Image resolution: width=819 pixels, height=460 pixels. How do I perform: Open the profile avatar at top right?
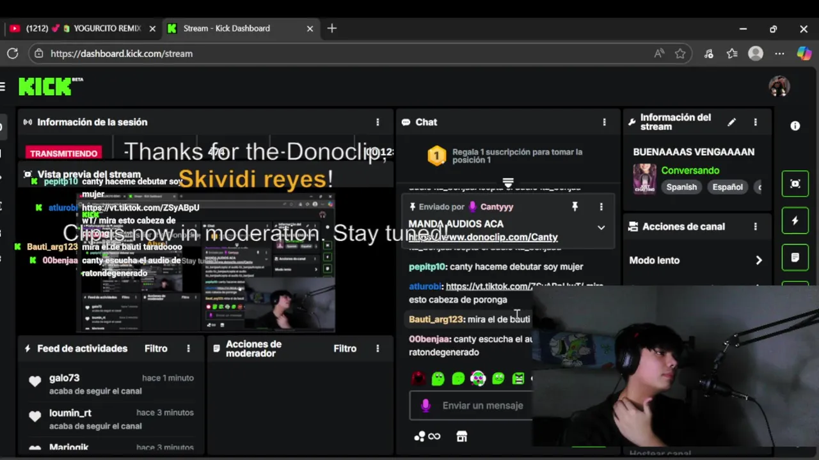779,86
